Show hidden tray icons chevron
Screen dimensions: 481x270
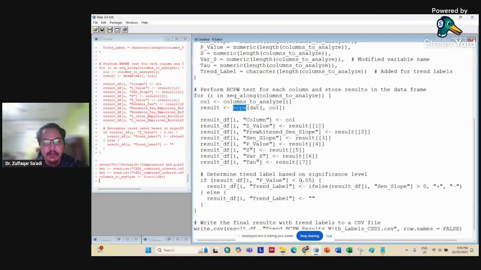tap(407, 250)
